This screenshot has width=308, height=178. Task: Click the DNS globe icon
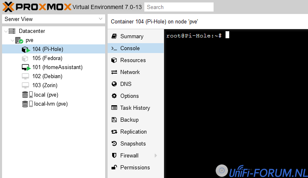tap(114, 84)
